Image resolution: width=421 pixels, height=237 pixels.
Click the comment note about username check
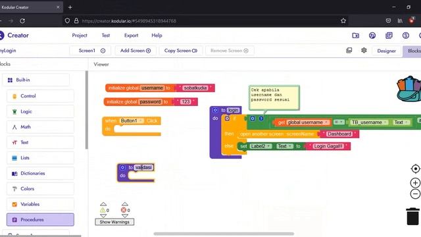click(x=274, y=97)
